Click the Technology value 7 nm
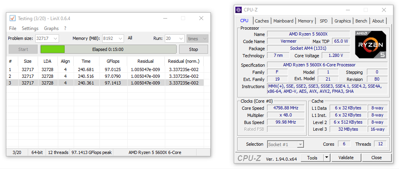Viewport: 399px width, 169px height. point(278,55)
